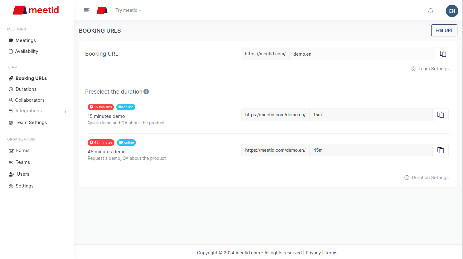This screenshot has width=463, height=259.
Task: Click the 15m URL input field
Action: tap(371, 115)
